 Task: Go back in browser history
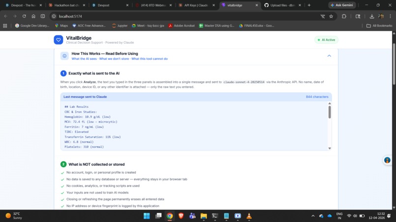point(5,16)
